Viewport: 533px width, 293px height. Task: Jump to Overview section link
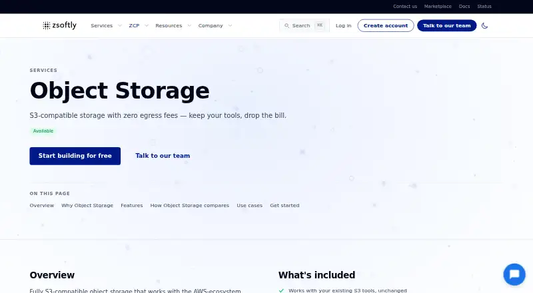click(x=42, y=205)
